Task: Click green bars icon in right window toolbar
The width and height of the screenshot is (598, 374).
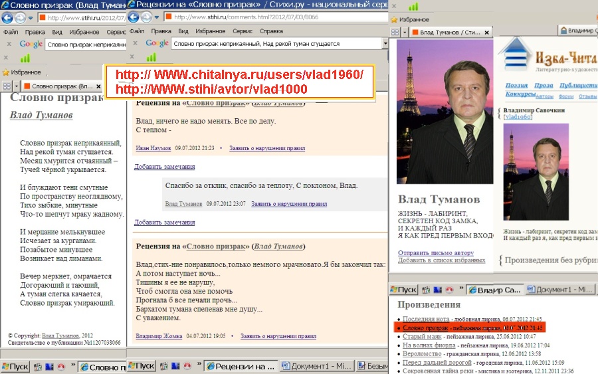Action: coord(413,7)
